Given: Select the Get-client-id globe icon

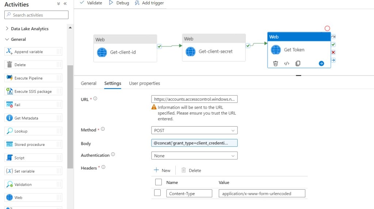Looking at the screenshot, I should click(x=102, y=52).
